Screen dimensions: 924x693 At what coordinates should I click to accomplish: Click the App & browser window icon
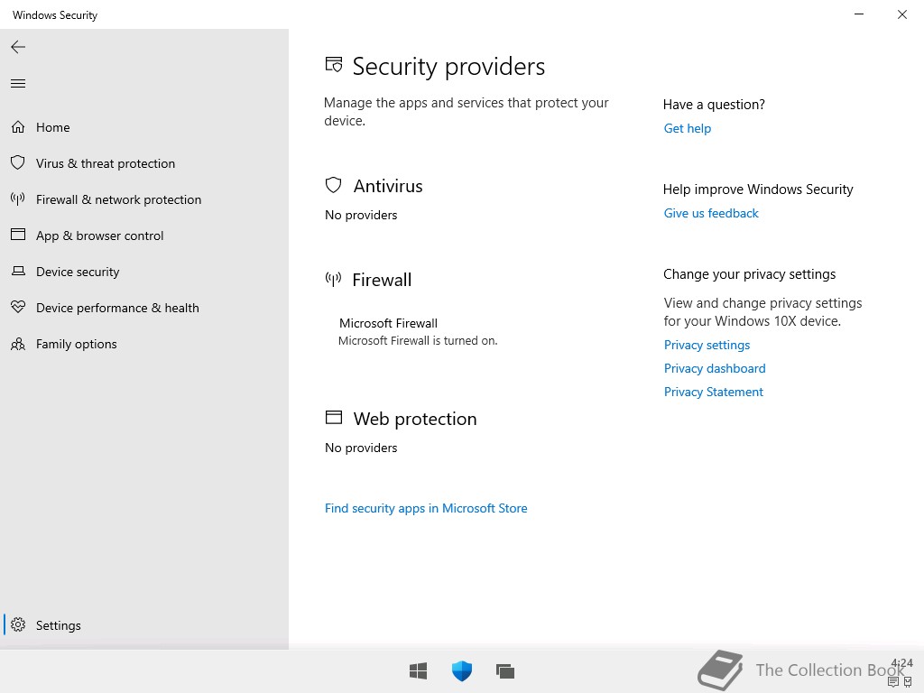point(18,235)
